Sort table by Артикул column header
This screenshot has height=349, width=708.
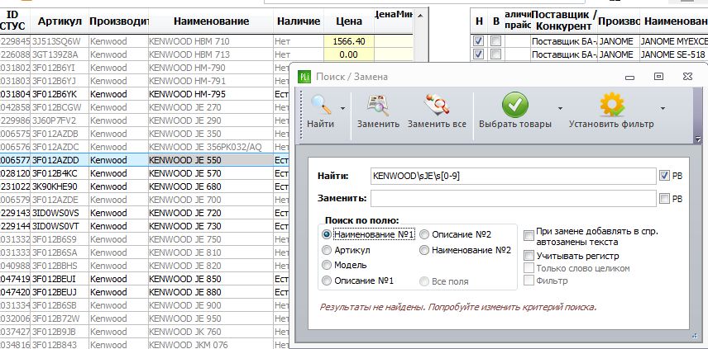[60, 21]
